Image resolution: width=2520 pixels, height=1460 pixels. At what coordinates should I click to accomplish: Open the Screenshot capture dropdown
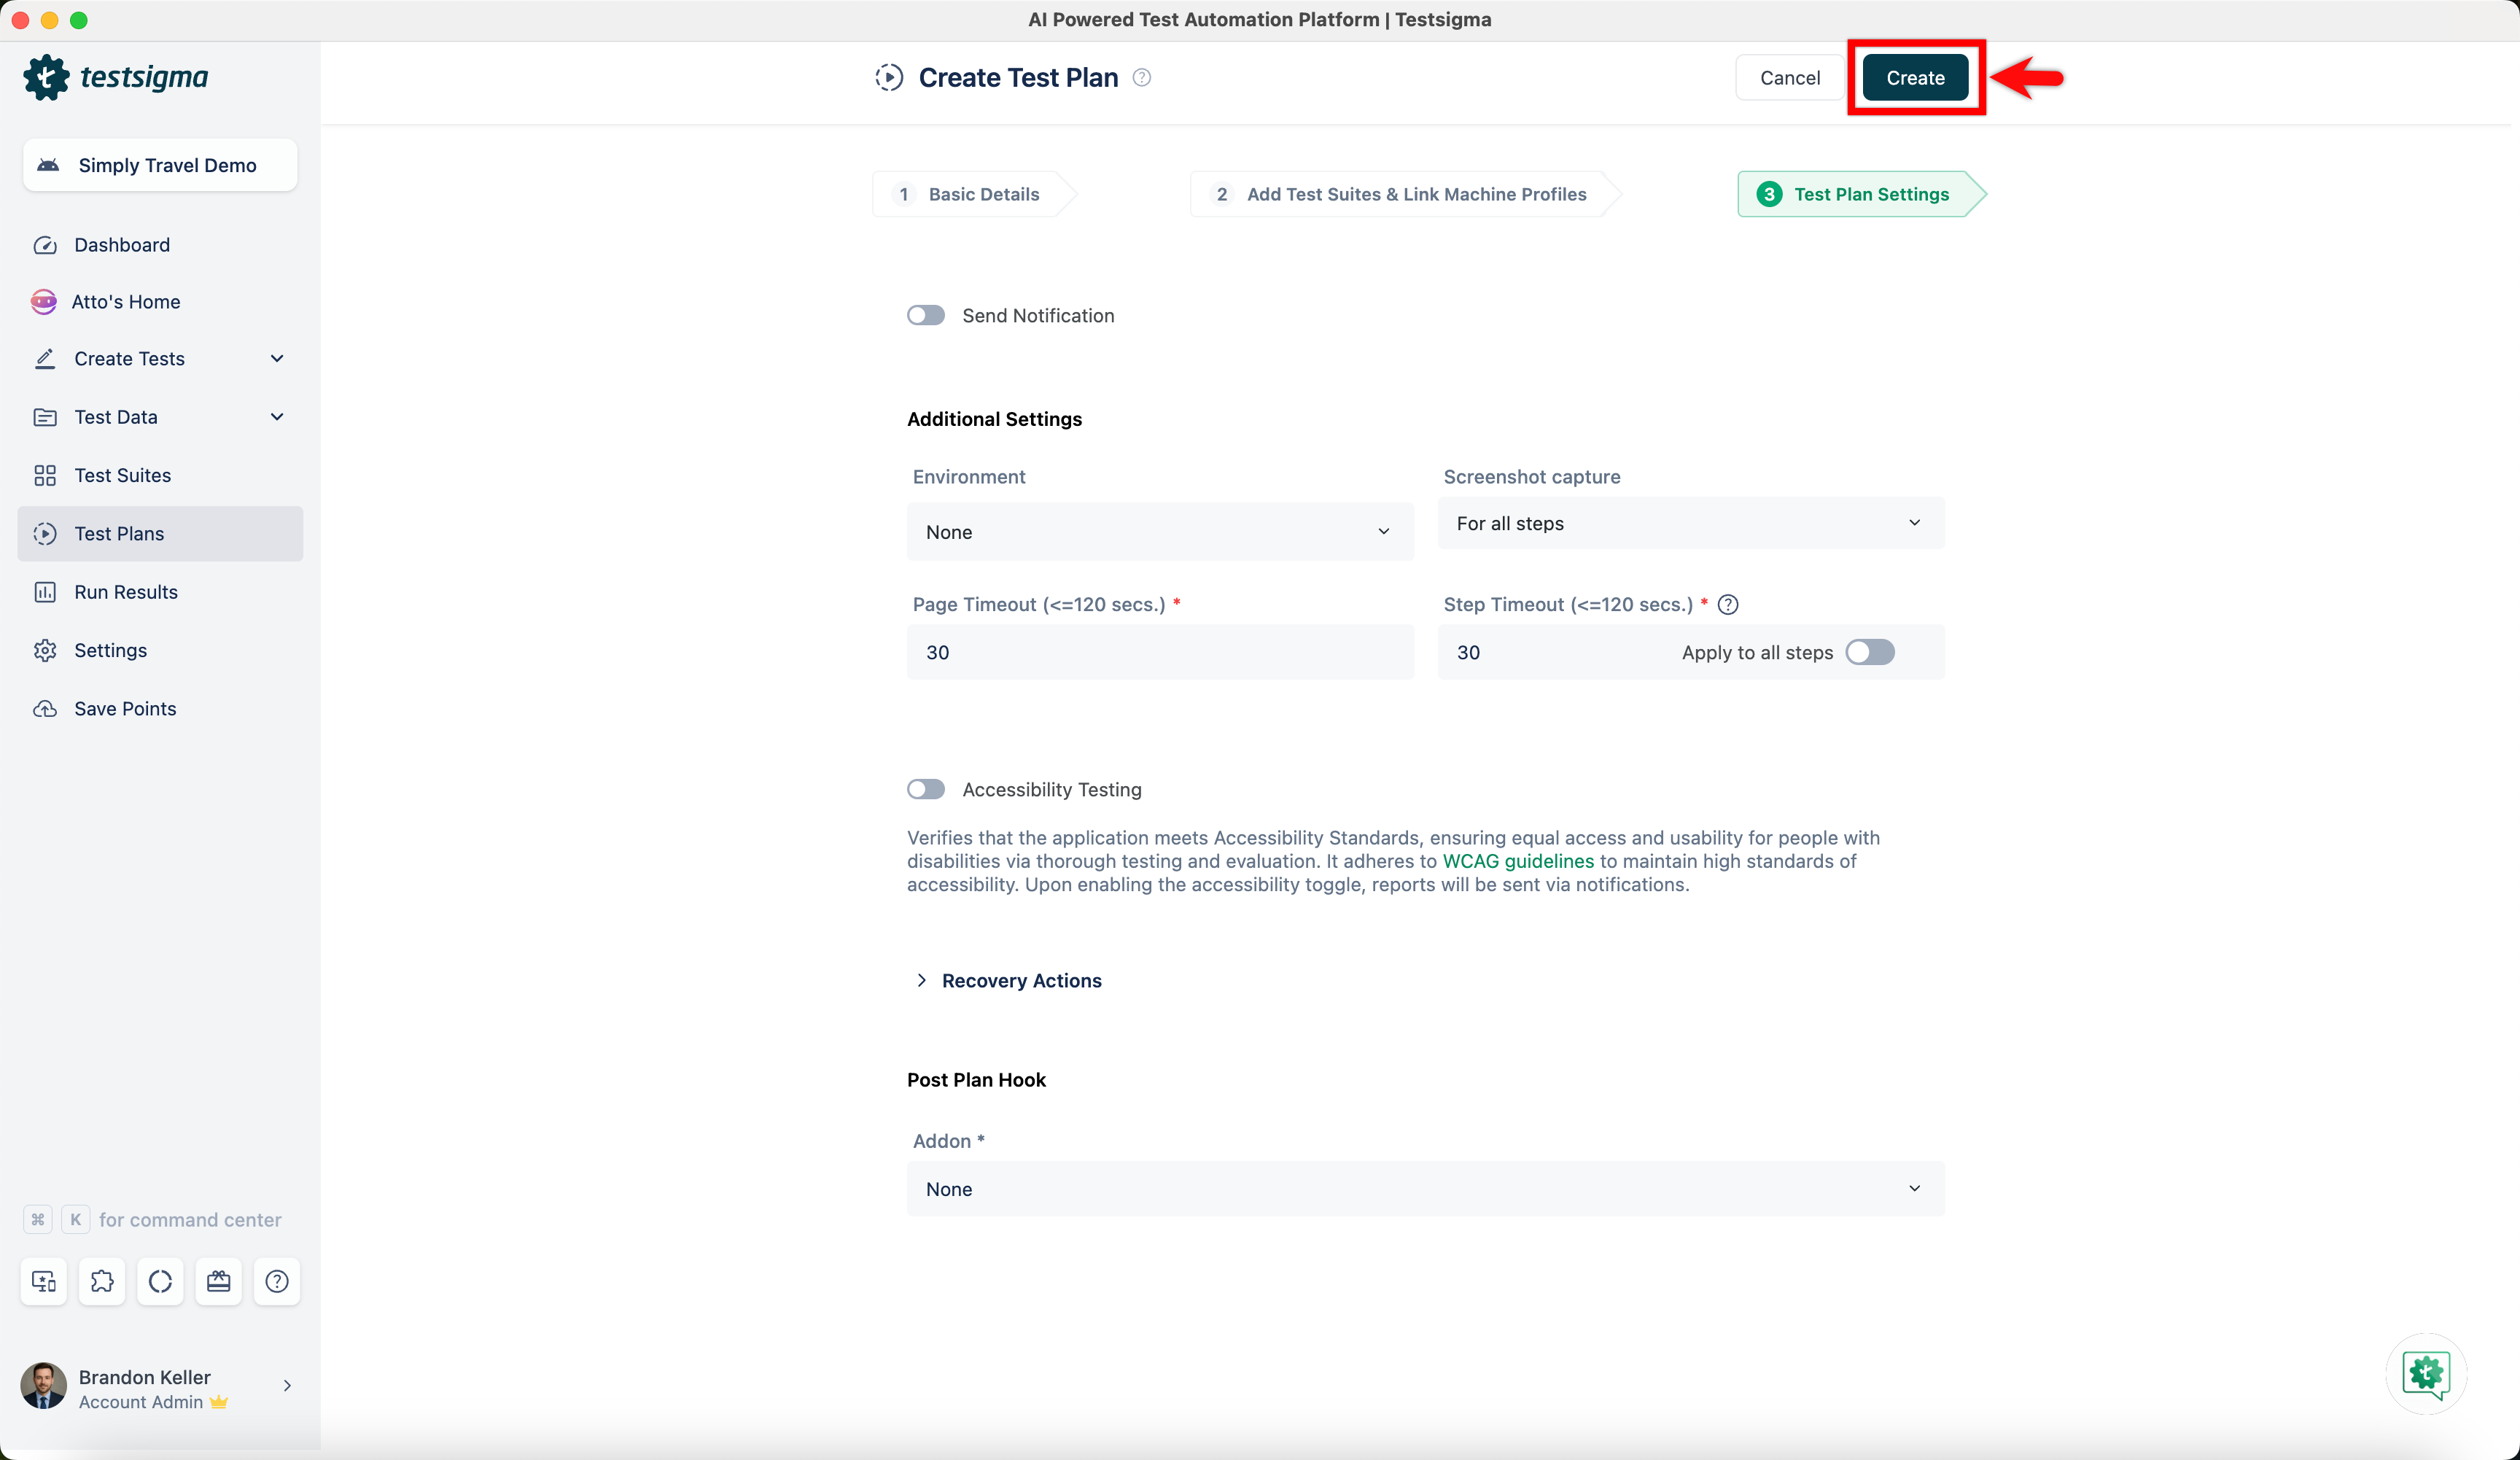(x=1691, y=523)
